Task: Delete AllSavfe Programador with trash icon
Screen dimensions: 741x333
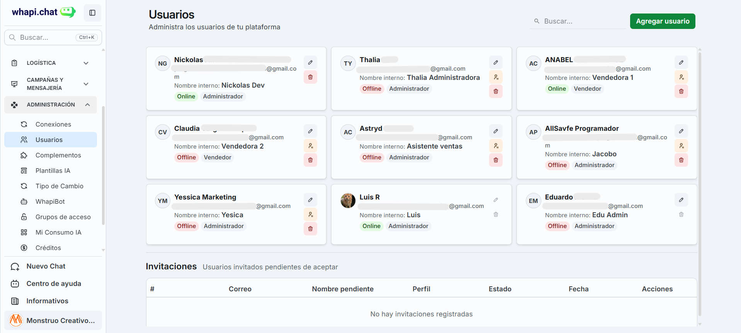Action: [681, 160]
